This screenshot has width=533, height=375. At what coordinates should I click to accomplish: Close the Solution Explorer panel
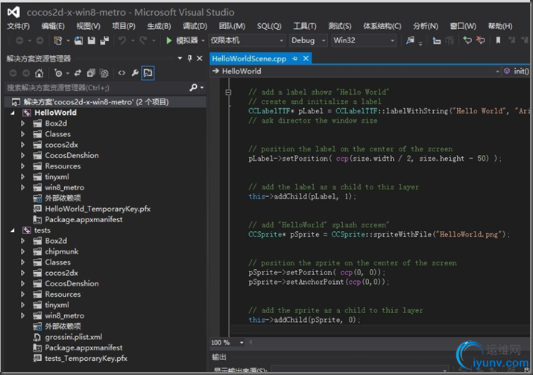200,58
